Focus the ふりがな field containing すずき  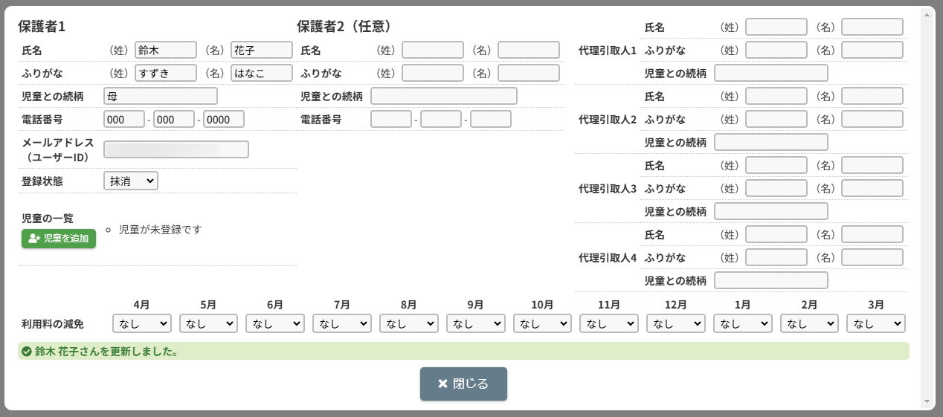[x=166, y=73]
